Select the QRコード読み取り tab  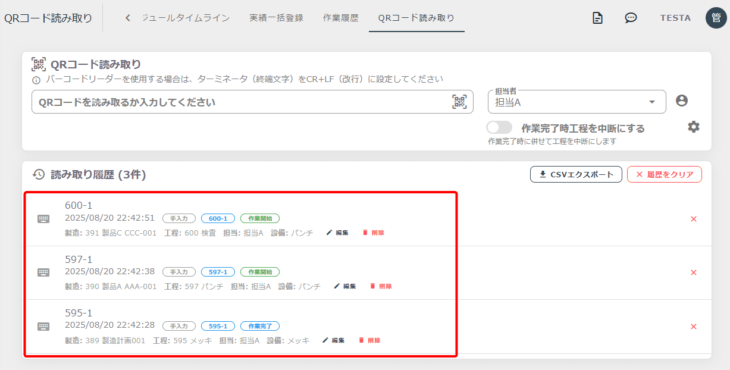(x=416, y=18)
